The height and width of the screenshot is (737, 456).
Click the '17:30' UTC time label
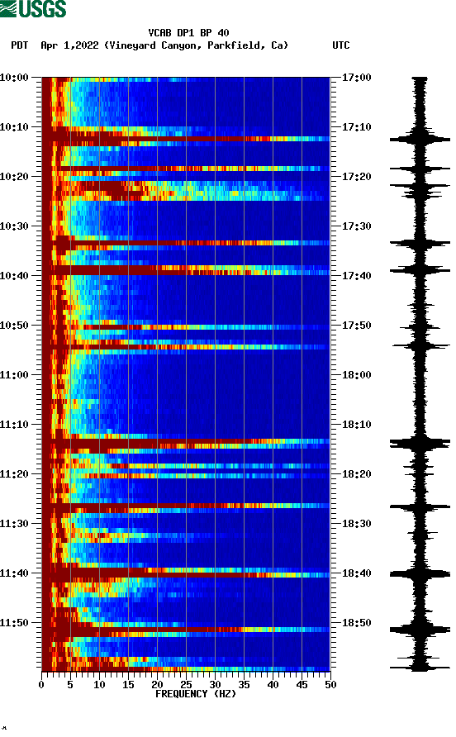click(x=356, y=226)
